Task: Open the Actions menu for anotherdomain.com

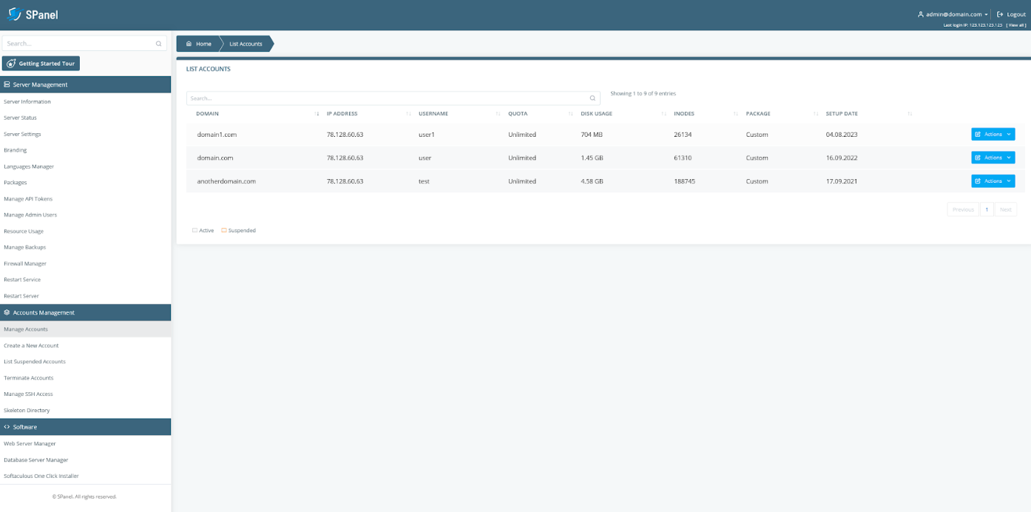Action: pyautogui.click(x=993, y=181)
